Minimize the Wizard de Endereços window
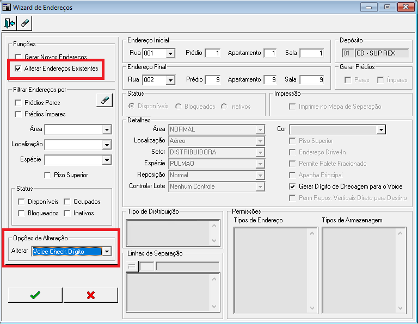The width and height of the screenshot is (418, 324). 368,7
